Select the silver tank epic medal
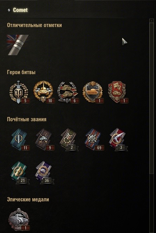 tap(19, 220)
